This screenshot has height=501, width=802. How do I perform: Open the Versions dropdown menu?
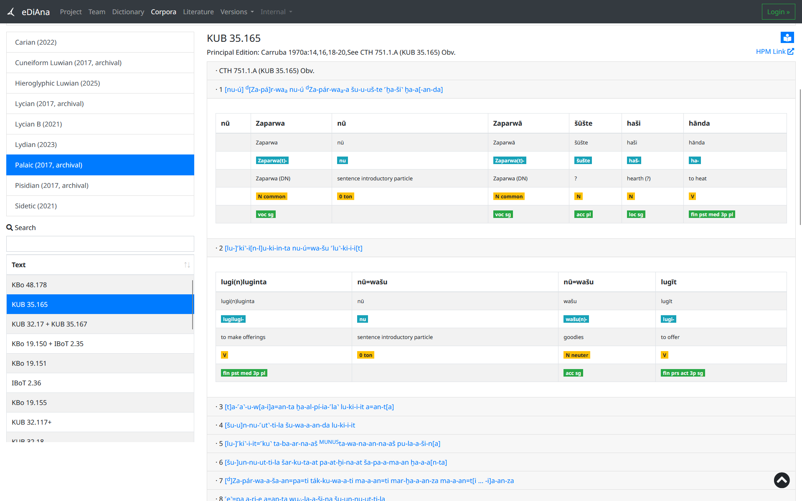(237, 12)
